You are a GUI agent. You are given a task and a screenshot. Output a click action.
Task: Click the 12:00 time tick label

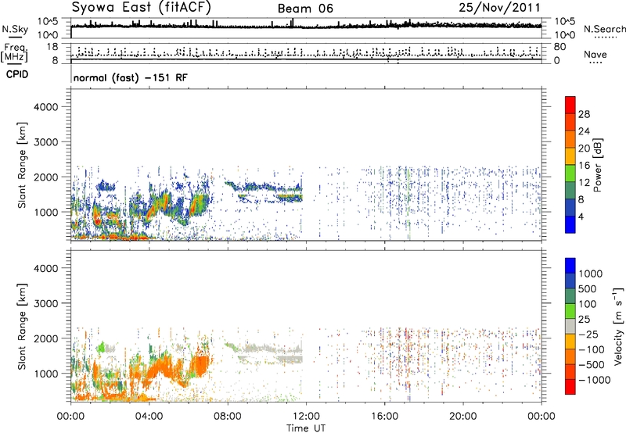pos(306,417)
